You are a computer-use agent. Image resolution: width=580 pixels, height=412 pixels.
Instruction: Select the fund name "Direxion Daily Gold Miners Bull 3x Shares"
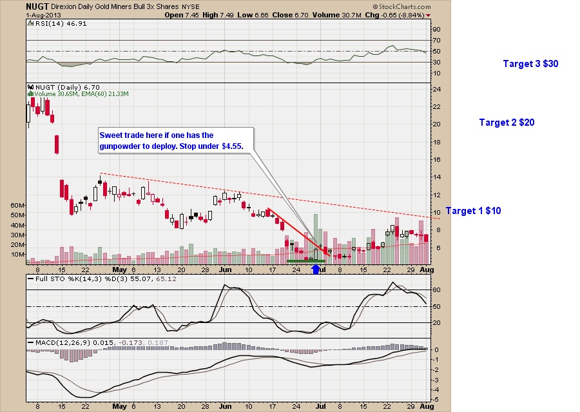pos(115,6)
